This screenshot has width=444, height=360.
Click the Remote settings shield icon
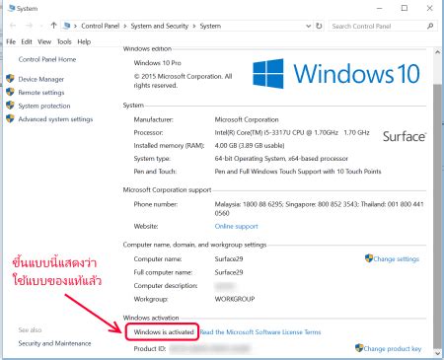(x=10, y=92)
